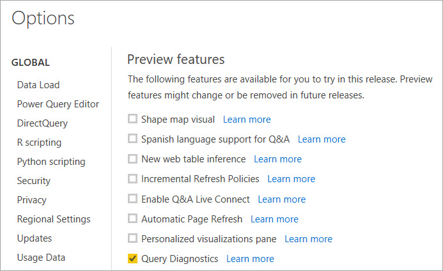Show Privacy settings
The width and height of the screenshot is (443, 271).
32,200
